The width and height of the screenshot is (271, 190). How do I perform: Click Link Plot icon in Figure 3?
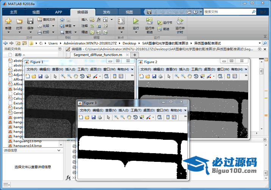(x=160, y=117)
